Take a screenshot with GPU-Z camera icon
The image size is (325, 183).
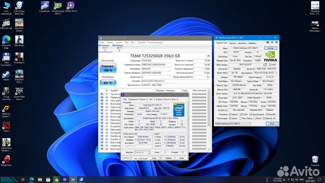point(268,42)
